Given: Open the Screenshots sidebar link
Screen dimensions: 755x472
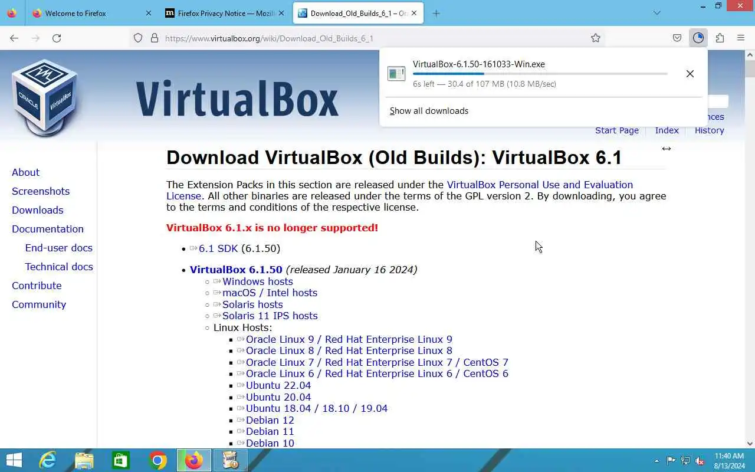Looking at the screenshot, I should point(41,191).
